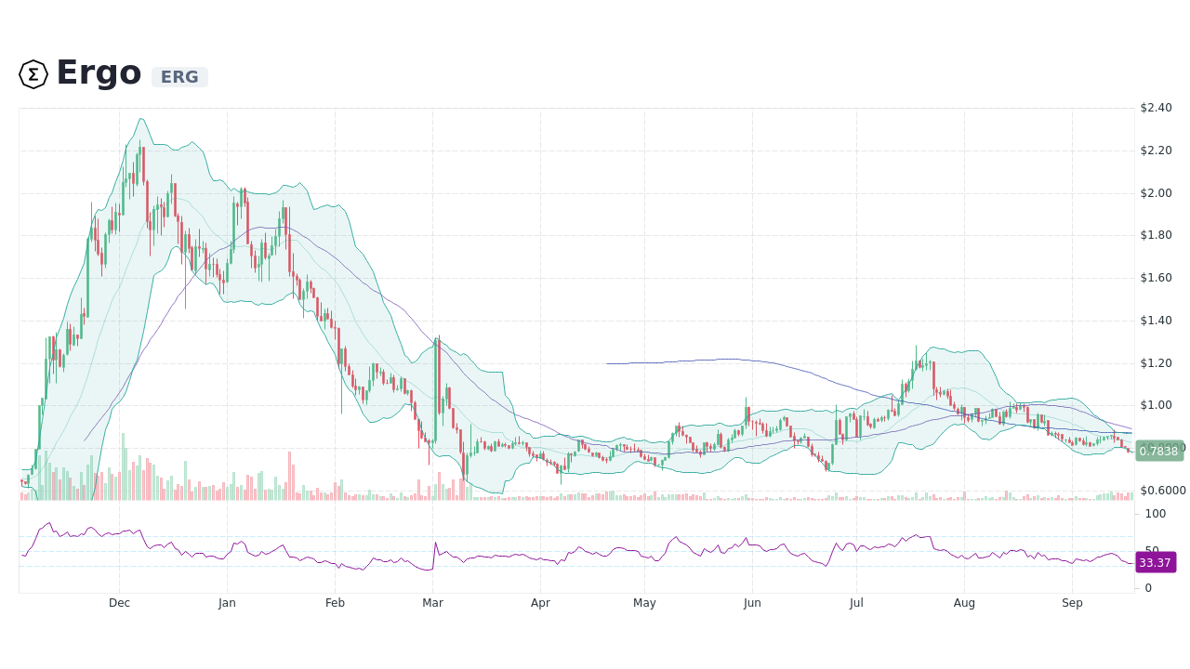1190x669 pixels.
Task: Click the Ergo sigma logo icon
Action: tap(33, 72)
